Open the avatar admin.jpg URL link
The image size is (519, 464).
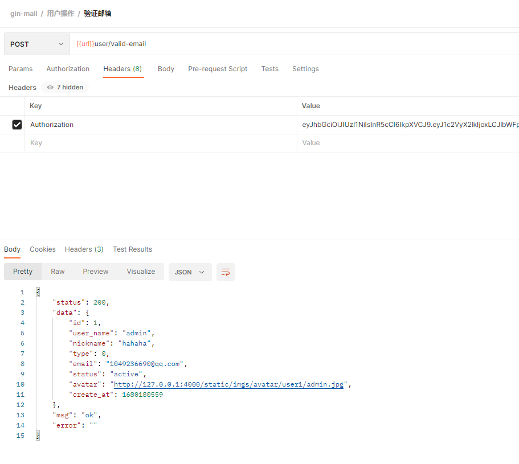point(229,384)
